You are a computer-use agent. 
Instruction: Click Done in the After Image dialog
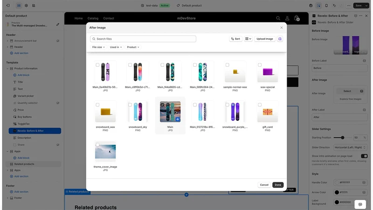[278, 185]
